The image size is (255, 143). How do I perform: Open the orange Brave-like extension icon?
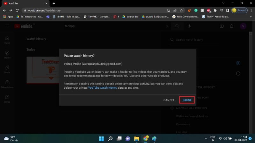pos(189,10)
